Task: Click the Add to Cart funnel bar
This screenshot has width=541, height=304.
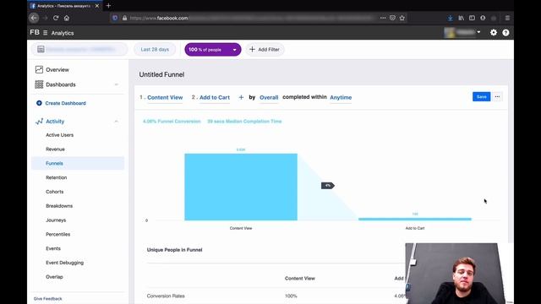Action: click(x=415, y=219)
